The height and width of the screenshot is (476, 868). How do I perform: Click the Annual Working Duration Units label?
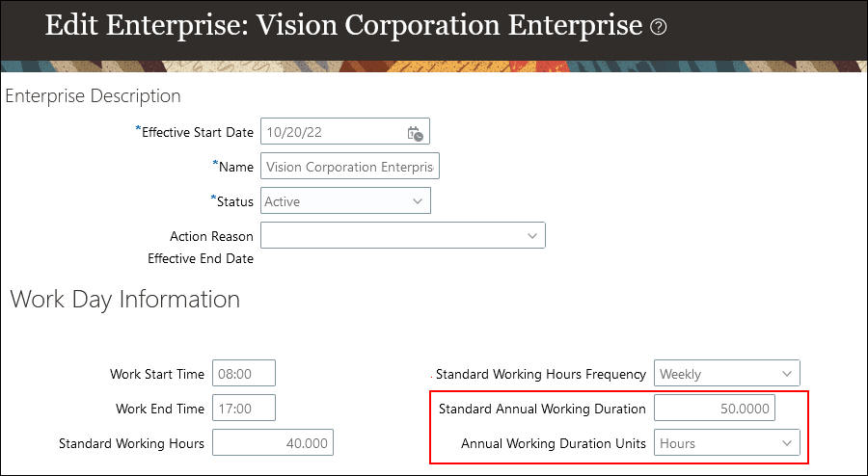click(554, 443)
